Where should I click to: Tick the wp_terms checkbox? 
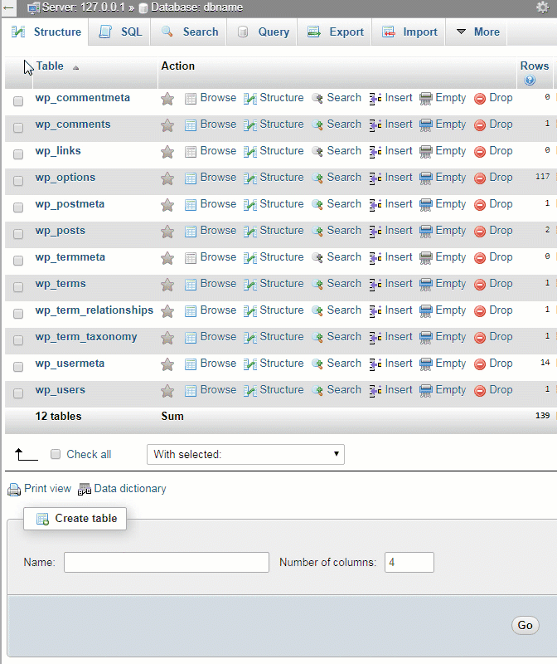[x=18, y=287]
